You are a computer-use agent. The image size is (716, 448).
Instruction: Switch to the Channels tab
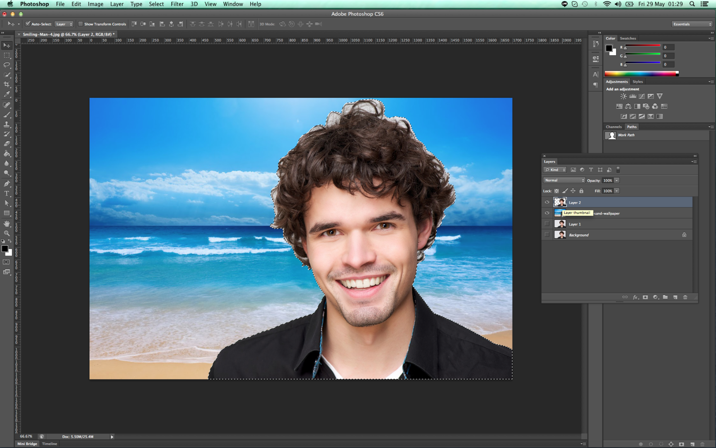pyautogui.click(x=614, y=127)
